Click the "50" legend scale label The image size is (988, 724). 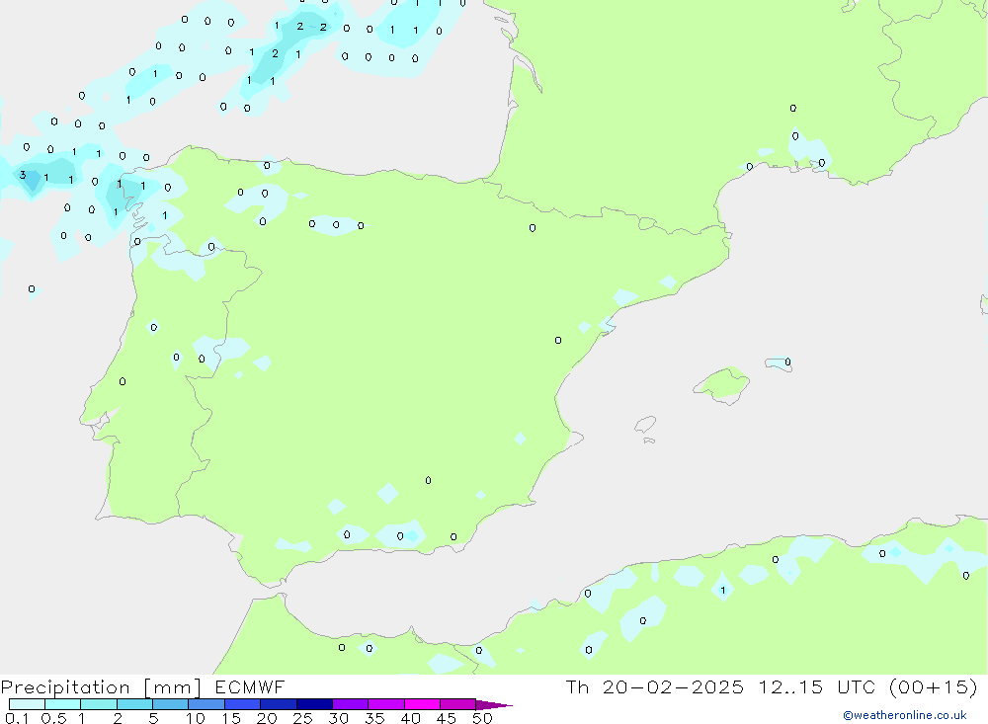point(483,718)
